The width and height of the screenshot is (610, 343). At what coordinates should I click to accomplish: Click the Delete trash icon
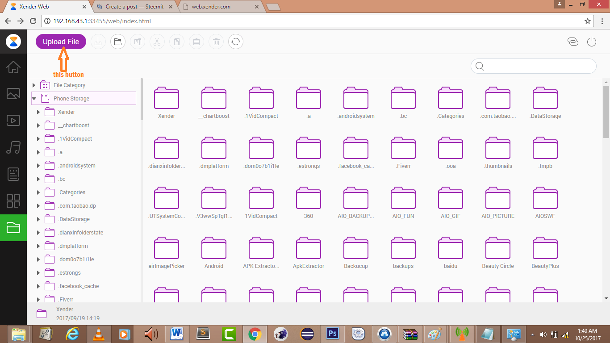coord(216,42)
